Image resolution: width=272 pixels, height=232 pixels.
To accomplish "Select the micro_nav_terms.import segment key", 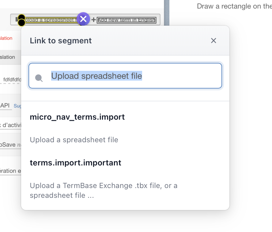I will click(77, 117).
